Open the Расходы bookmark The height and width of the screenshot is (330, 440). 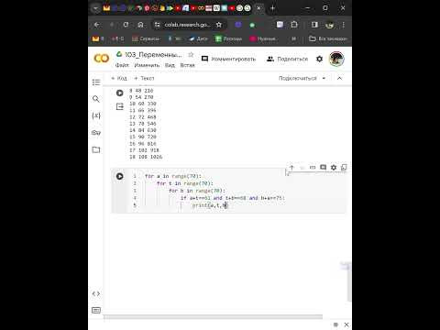point(228,38)
